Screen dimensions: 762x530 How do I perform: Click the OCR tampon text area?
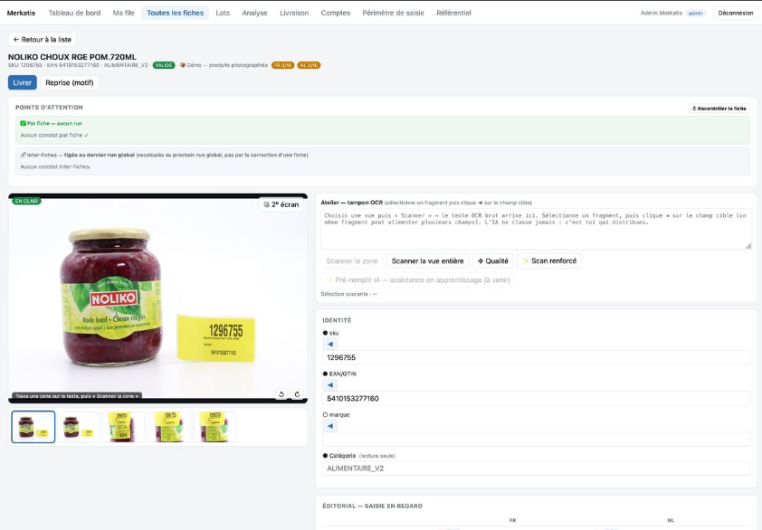pyautogui.click(x=536, y=230)
